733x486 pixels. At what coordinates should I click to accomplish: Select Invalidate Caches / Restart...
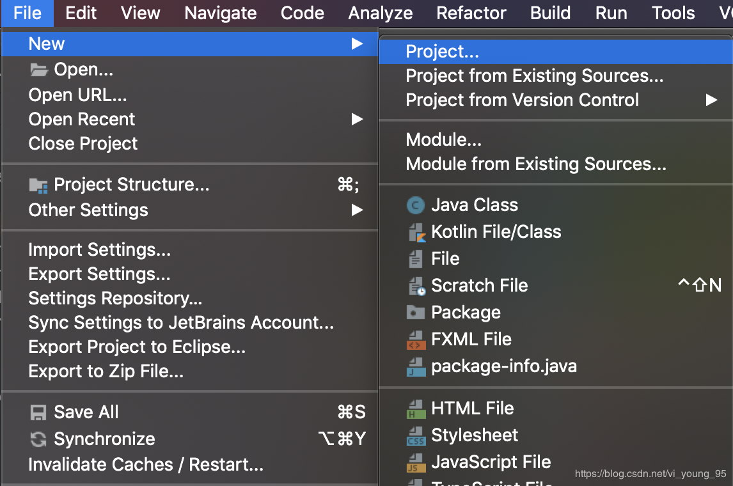tap(146, 465)
